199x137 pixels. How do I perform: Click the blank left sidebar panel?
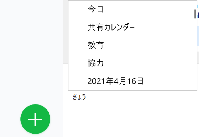(31, 51)
